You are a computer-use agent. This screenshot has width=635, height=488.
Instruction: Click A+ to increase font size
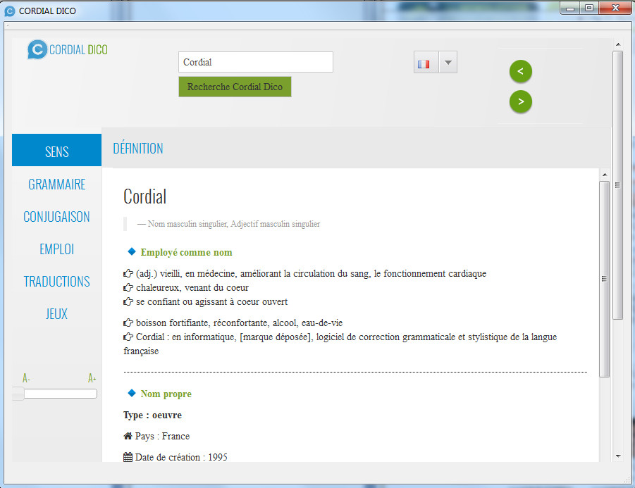click(x=92, y=378)
